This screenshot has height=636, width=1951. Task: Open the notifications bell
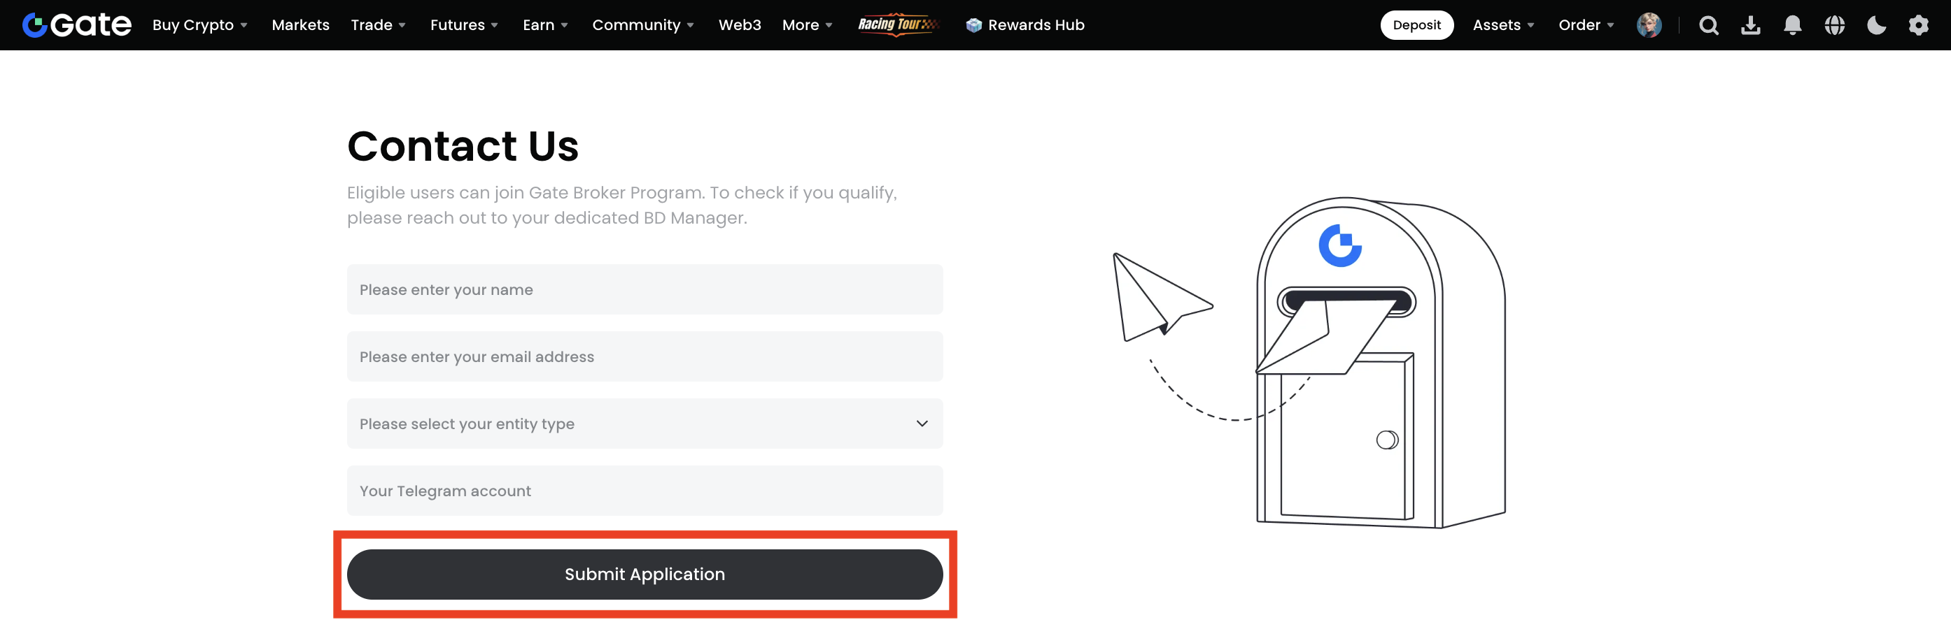coord(1792,25)
